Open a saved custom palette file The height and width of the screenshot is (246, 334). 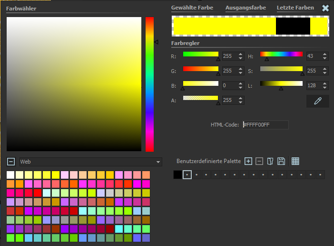(270, 161)
